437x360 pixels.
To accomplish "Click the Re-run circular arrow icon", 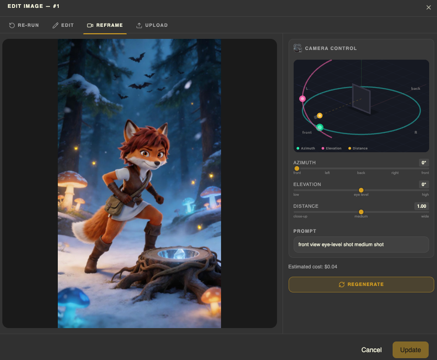I will (12, 25).
